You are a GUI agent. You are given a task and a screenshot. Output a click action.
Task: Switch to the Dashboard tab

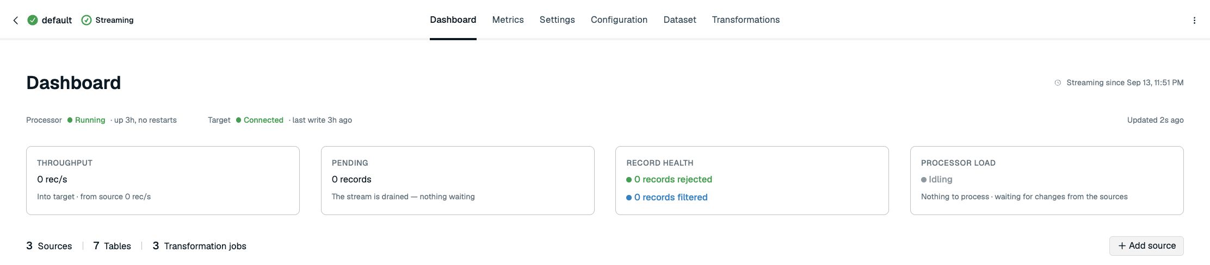453,20
